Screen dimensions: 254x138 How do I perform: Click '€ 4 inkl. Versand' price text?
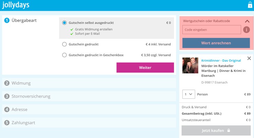point(158,44)
